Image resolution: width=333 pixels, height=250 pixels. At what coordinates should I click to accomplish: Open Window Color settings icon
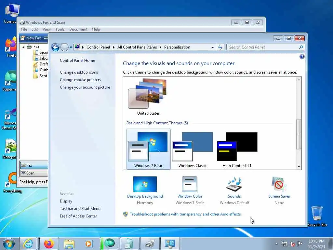190,184
